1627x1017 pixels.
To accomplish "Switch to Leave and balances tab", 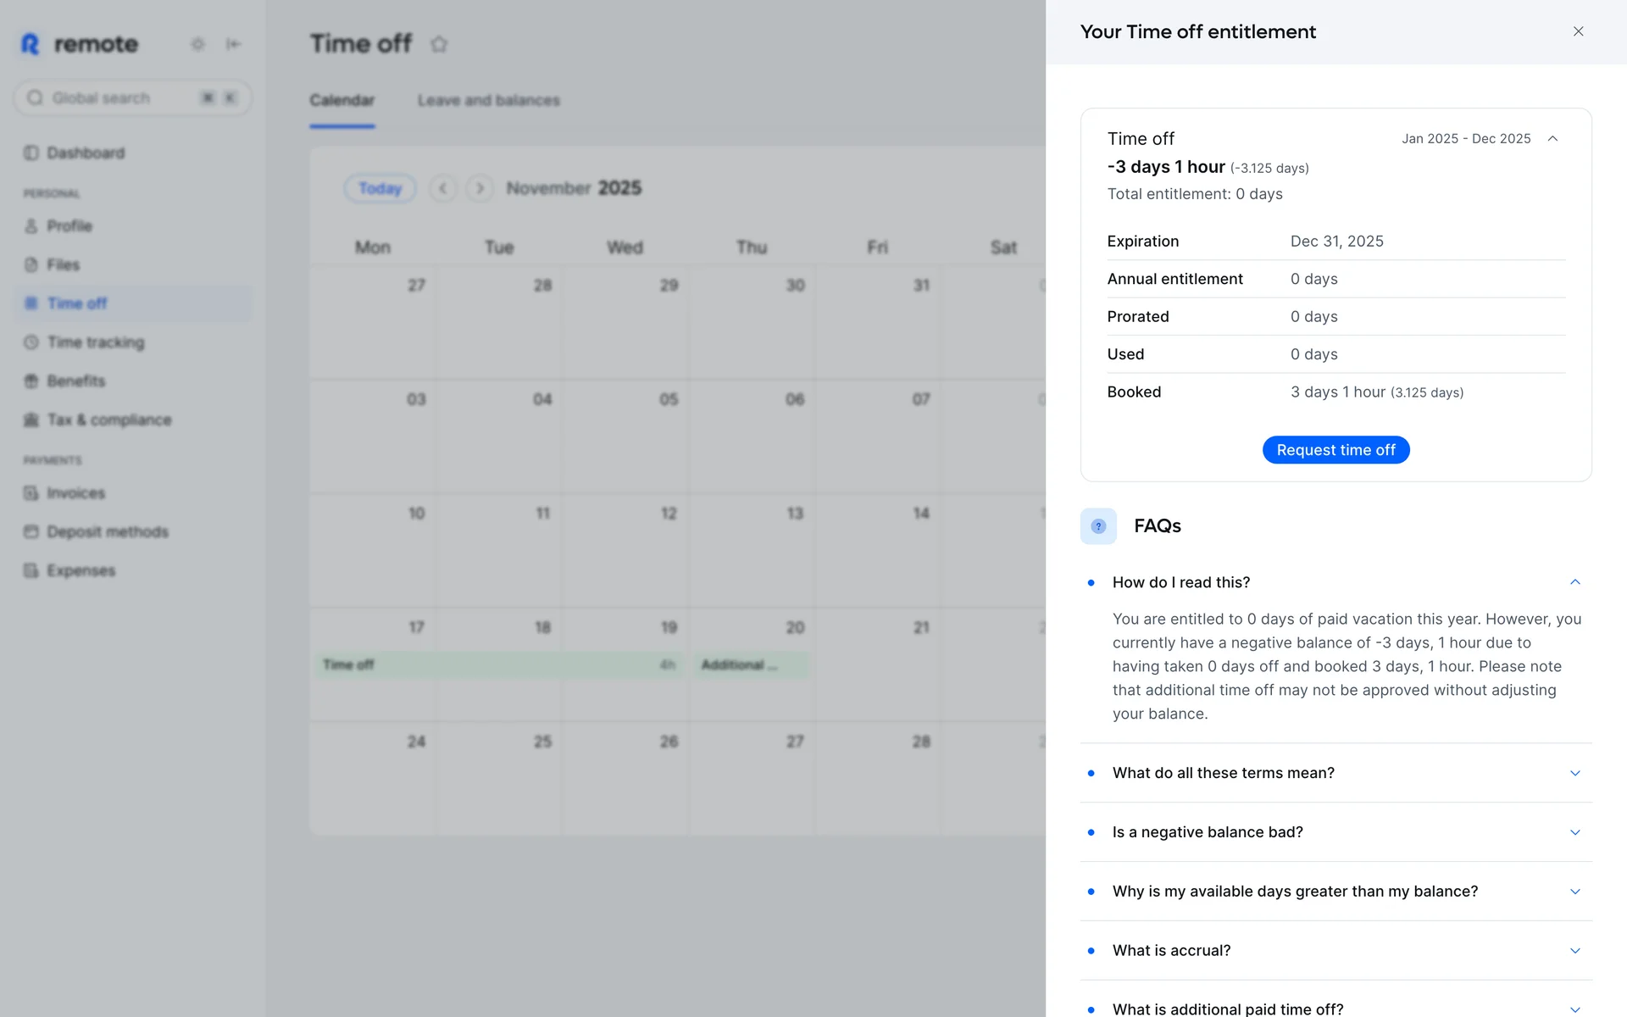I will (488, 100).
